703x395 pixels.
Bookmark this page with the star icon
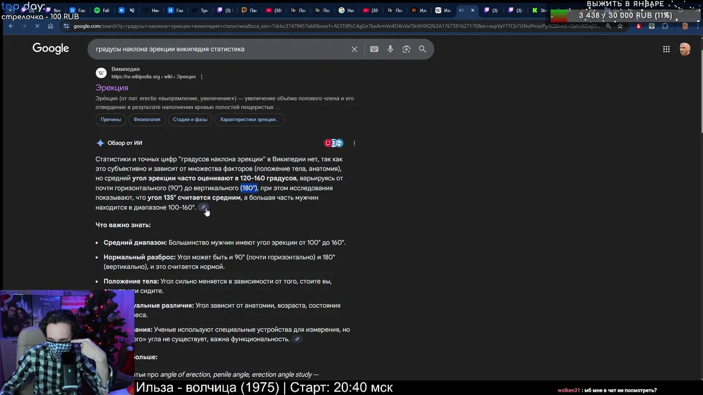[x=620, y=26]
